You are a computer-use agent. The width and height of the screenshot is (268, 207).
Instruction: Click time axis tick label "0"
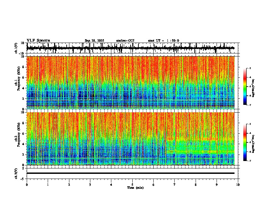27,185
